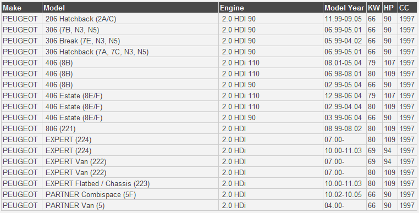The width and height of the screenshot is (419, 213).
Task: Click model year 08.99-08.02 cell
Action: tap(345, 128)
